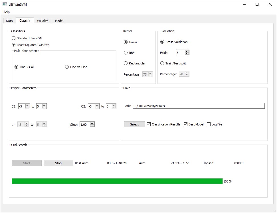Click the disabled Start button
Image resolution: width=277 pixels, height=213 pixels.
coord(27,163)
